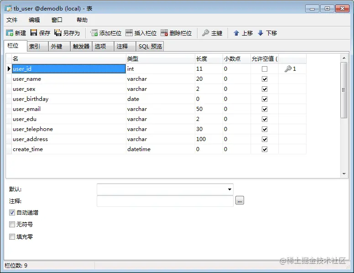The height and width of the screenshot is (273, 354).
Task: Click the date type cell of user_birthday
Action: click(x=161, y=99)
